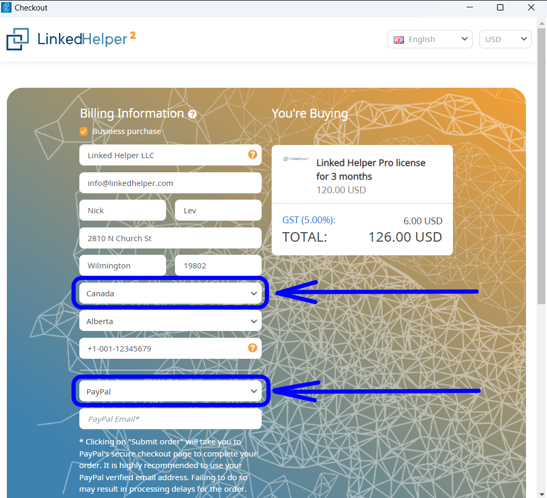Viewport: 547px width, 498px height.
Task: Click the info@linkedhelper.com email field
Action: (170, 183)
